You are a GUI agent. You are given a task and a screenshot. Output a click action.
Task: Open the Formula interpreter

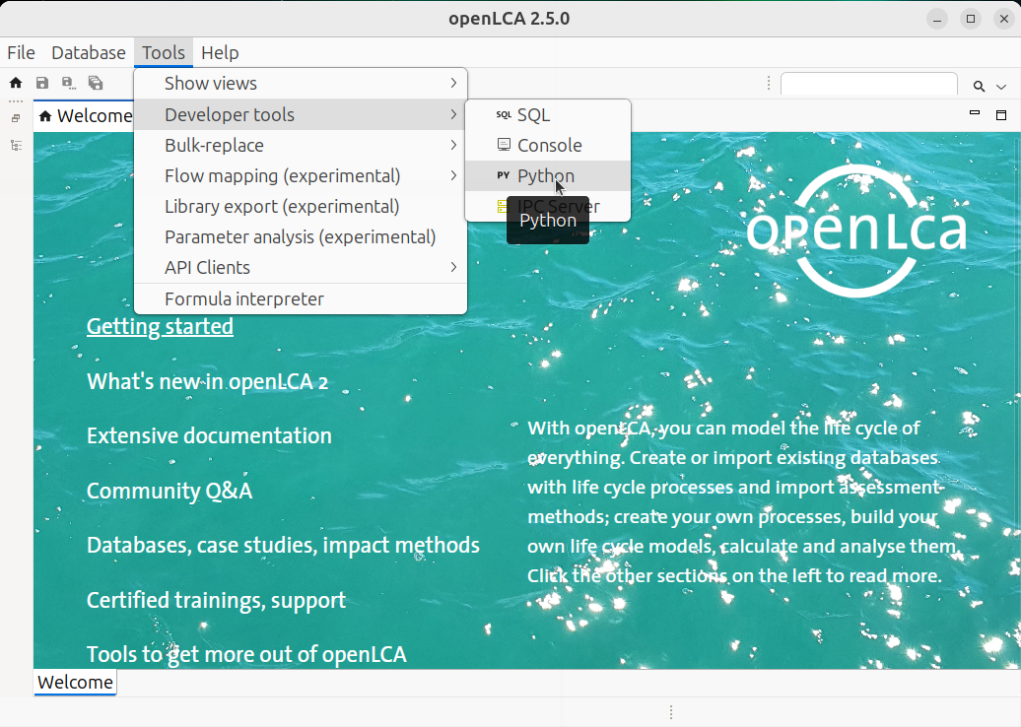coord(301,298)
